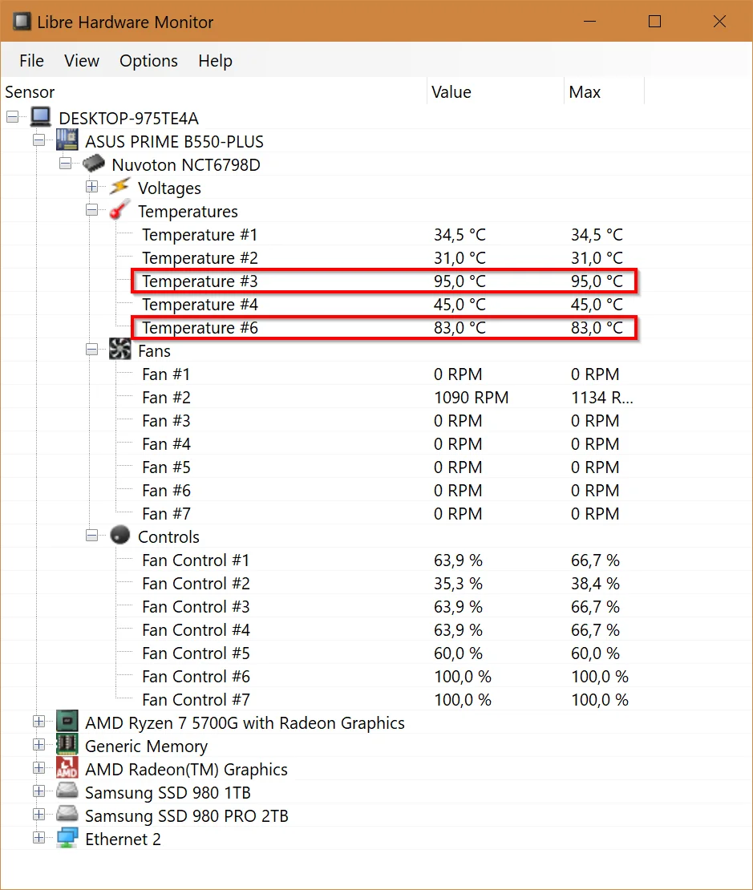The width and height of the screenshot is (753, 890).
Task: Expand the Ethernet 2 node
Action: pos(39,838)
